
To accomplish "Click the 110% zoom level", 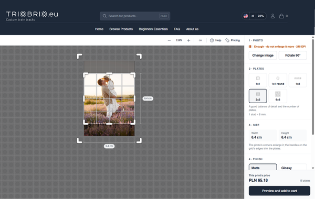I will pyautogui.click(x=179, y=40).
